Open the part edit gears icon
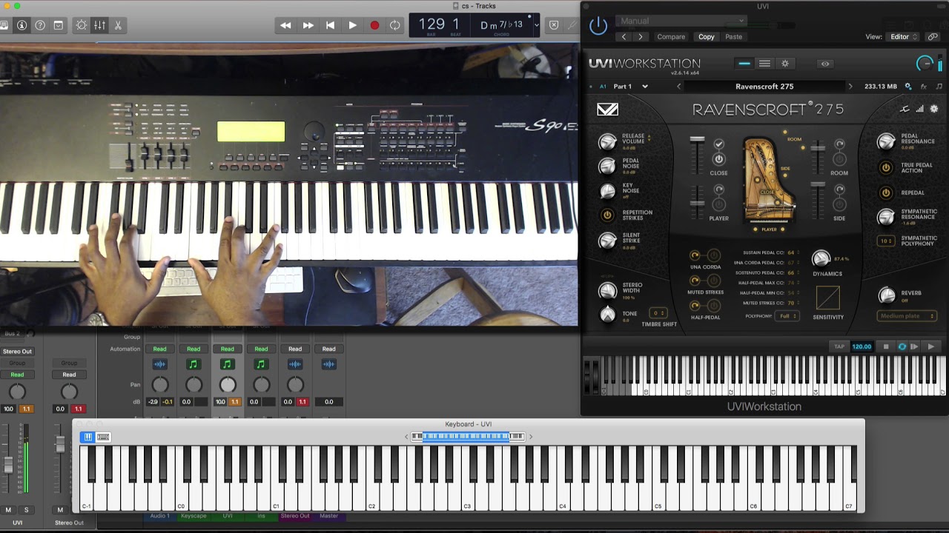Image resolution: width=949 pixels, height=533 pixels. [908, 87]
